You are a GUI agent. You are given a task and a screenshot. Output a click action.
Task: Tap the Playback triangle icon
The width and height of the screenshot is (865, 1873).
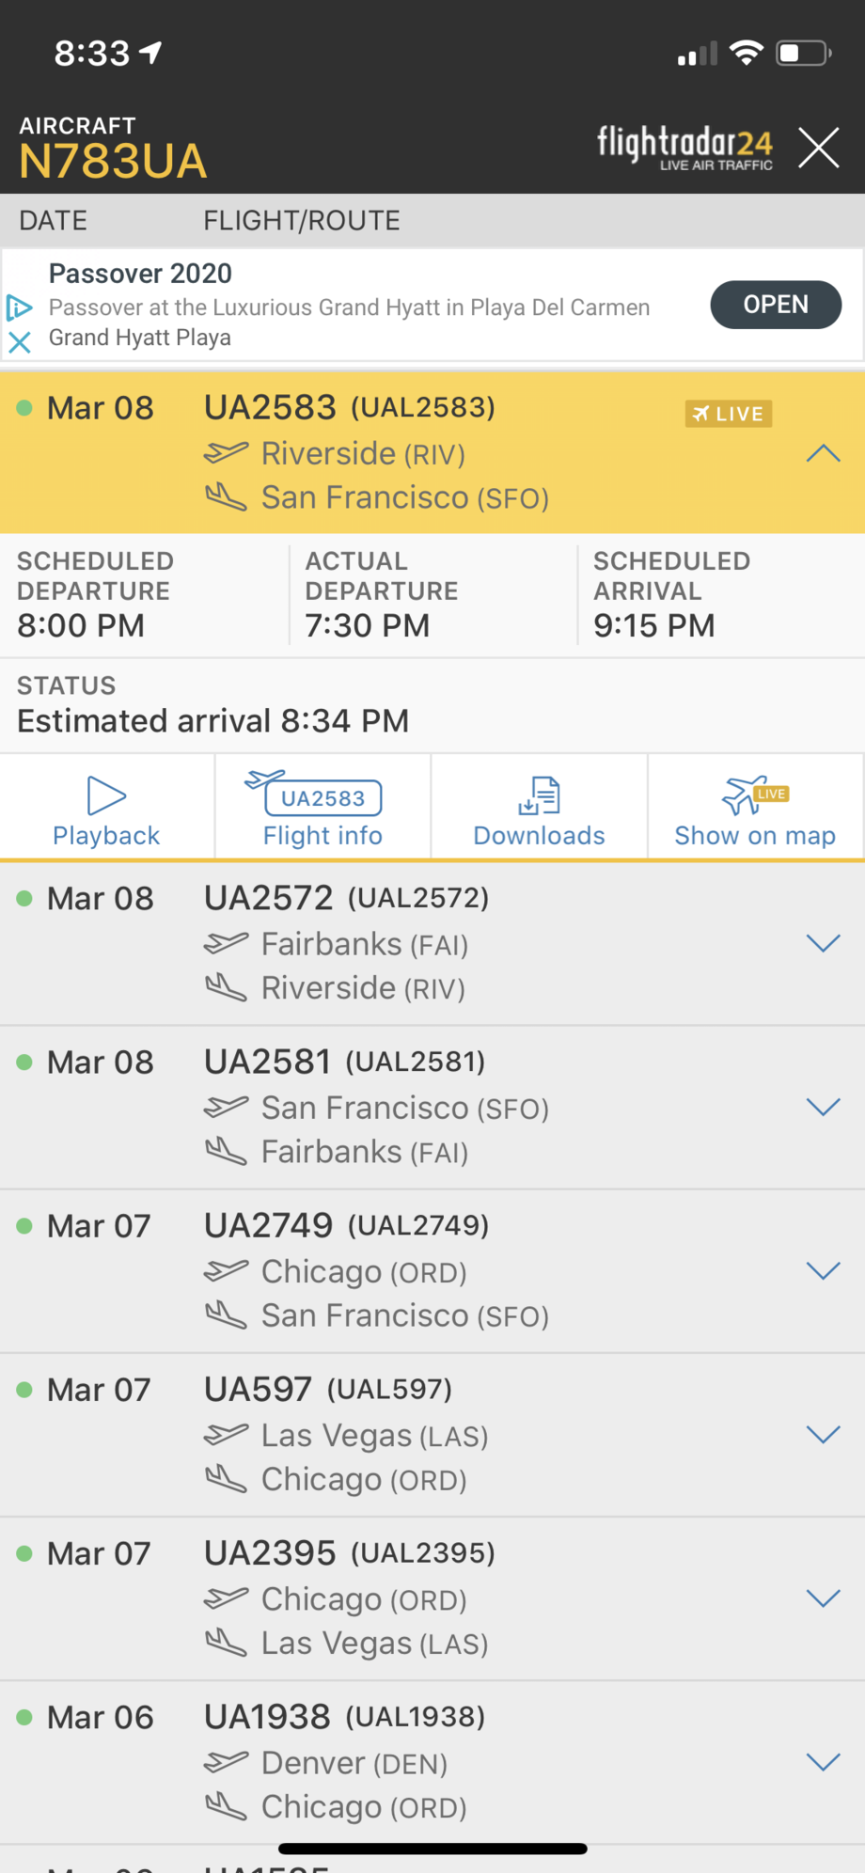click(x=106, y=795)
